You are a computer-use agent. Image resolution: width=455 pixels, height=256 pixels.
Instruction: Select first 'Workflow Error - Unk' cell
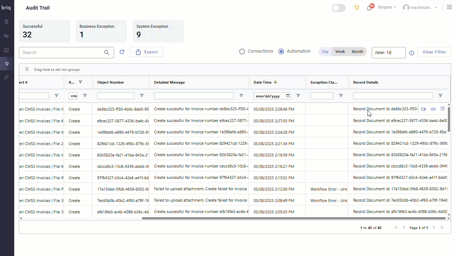click(x=327, y=189)
